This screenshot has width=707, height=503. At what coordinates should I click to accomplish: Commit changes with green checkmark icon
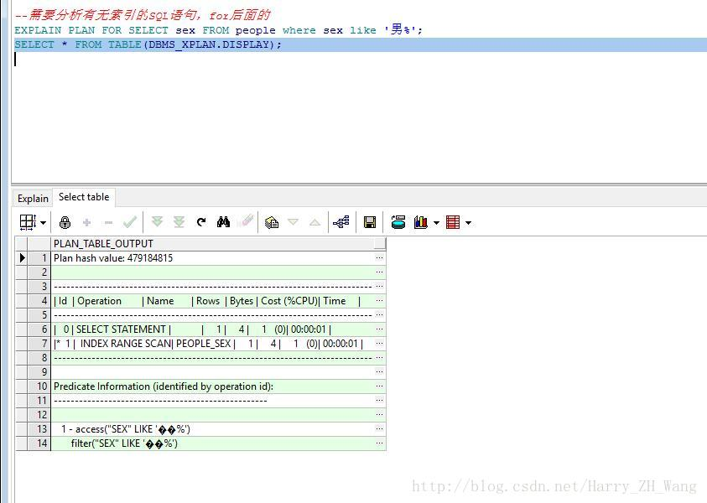click(130, 222)
